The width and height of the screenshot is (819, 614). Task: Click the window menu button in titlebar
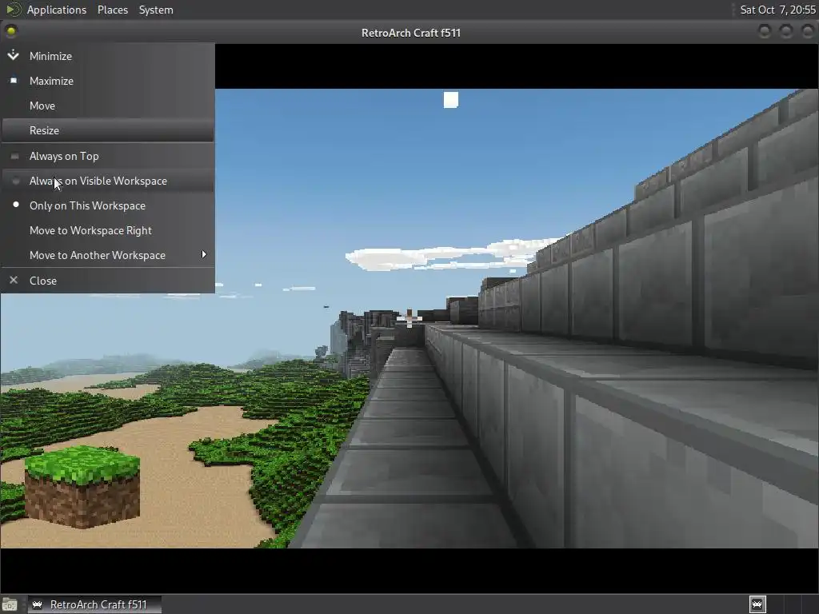coord(11,31)
